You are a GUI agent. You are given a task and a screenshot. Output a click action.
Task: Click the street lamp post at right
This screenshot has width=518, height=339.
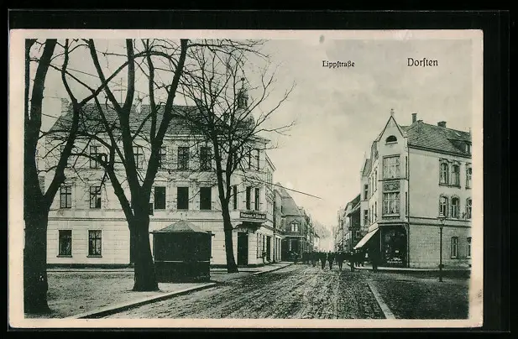[440, 248]
